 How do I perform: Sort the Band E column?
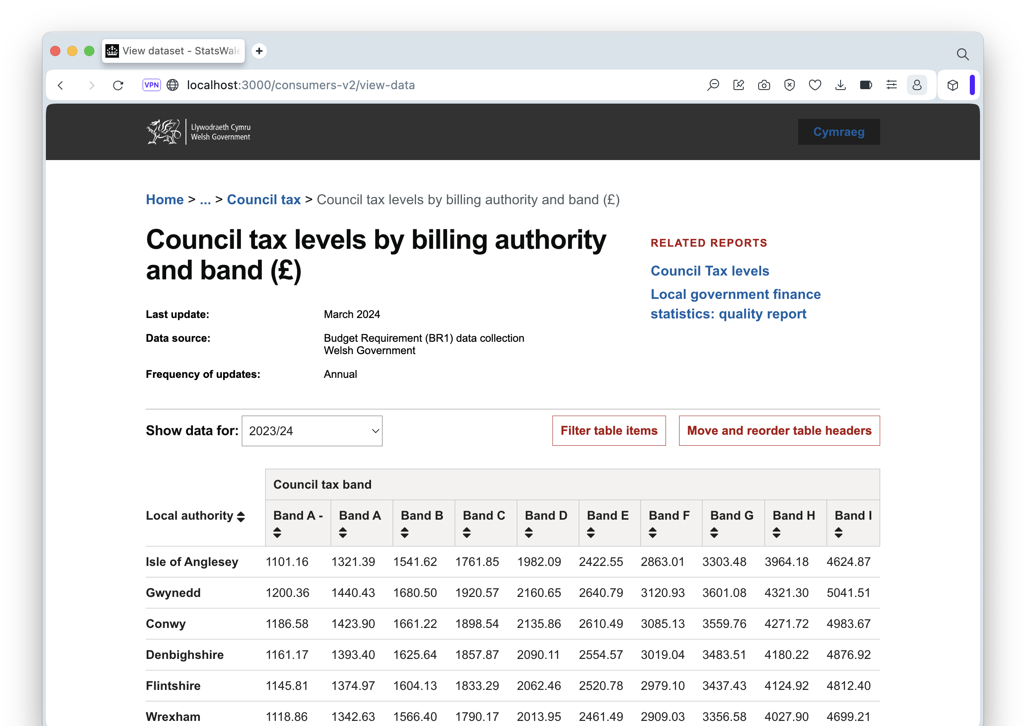pyautogui.click(x=590, y=532)
